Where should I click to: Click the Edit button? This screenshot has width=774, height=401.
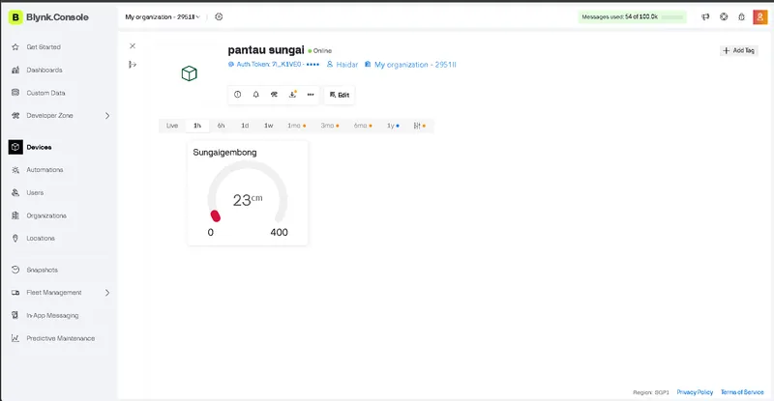coord(340,95)
